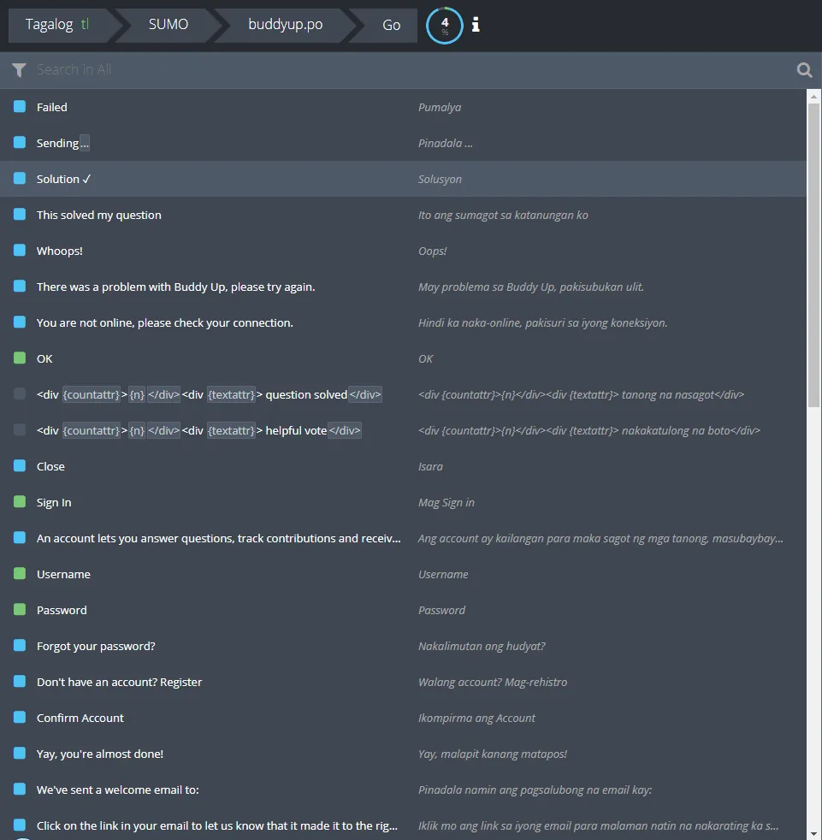The image size is (822, 840).
Task: Click translation "Pinadala ..."
Action: click(446, 143)
